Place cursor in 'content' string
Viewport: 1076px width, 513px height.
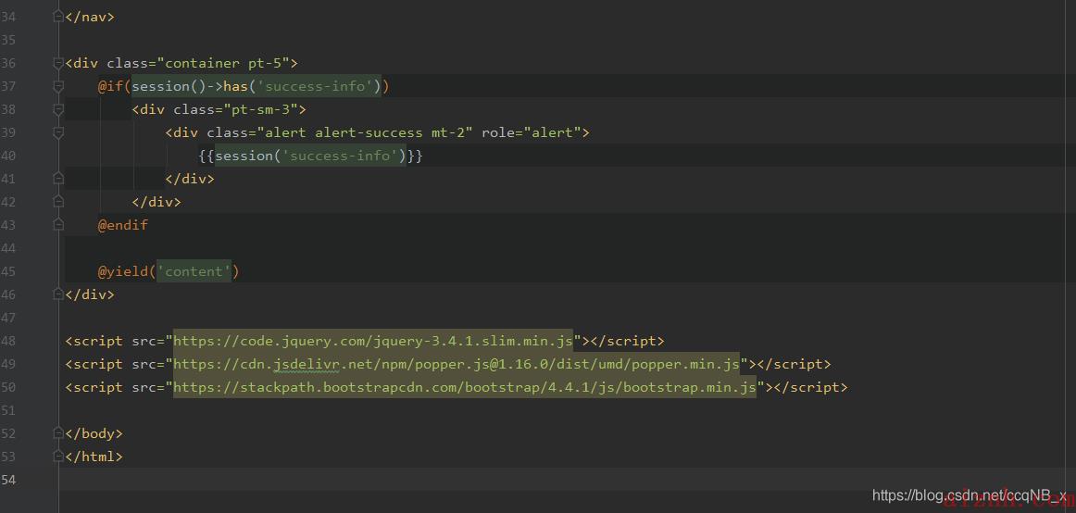pos(194,271)
